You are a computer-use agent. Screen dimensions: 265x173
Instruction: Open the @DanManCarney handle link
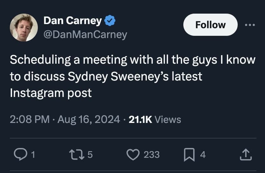coord(85,34)
